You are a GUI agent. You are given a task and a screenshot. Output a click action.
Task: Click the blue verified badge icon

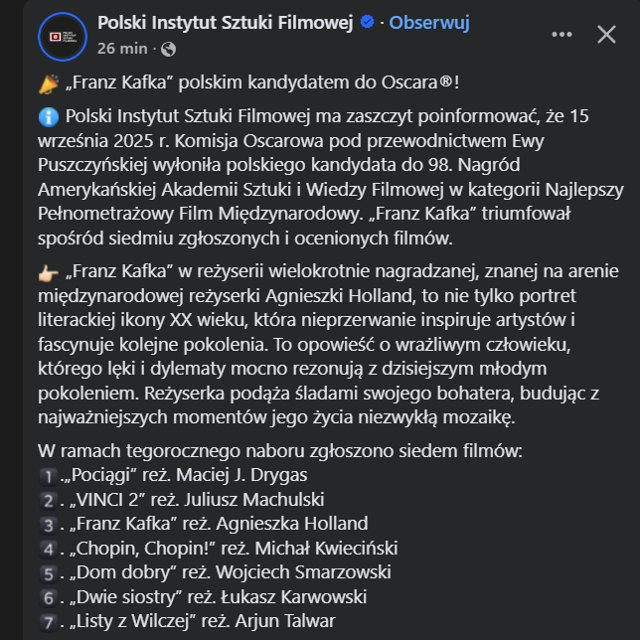[x=365, y=23]
